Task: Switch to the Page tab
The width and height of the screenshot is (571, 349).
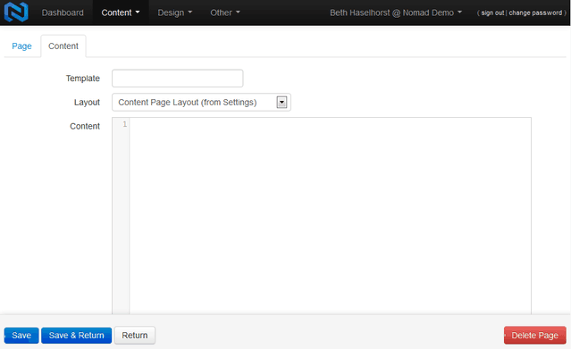Action: (21, 46)
